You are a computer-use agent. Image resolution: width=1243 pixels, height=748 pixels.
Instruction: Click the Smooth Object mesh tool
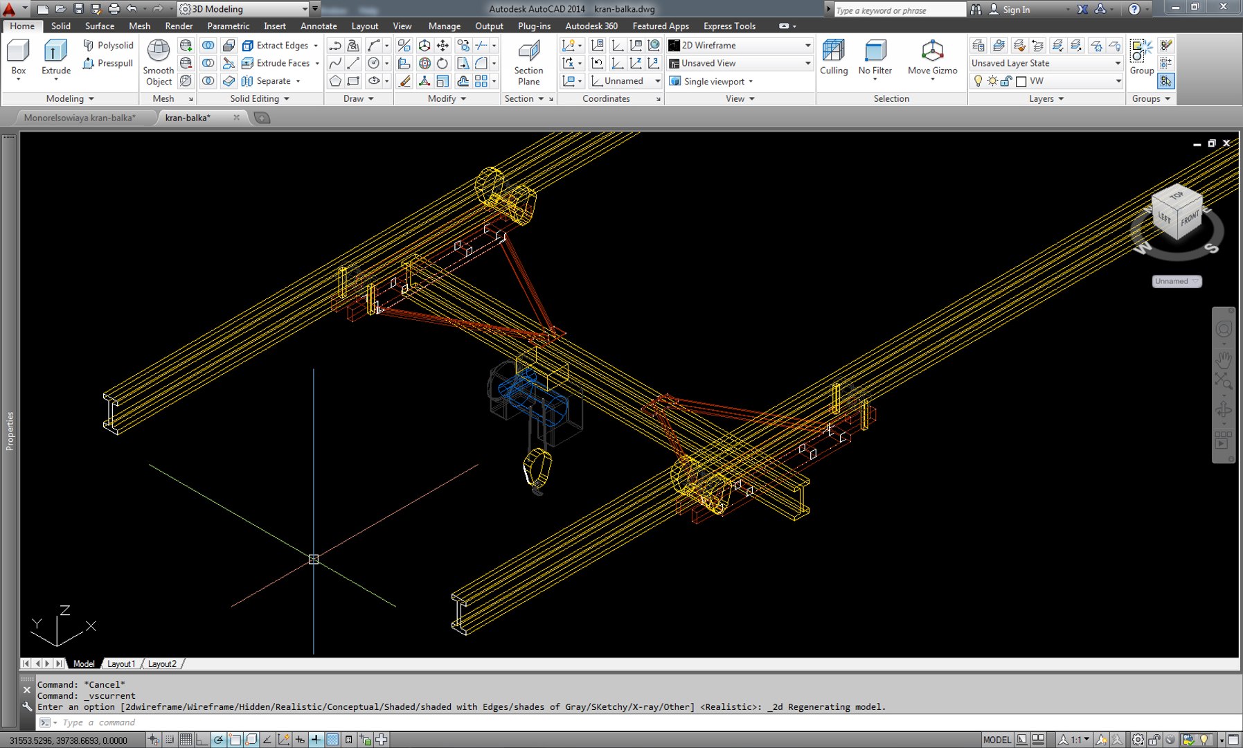pyautogui.click(x=159, y=63)
